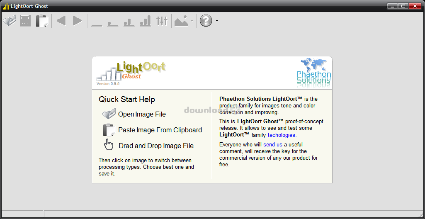The height and width of the screenshot is (219, 425).
Task: Click the Drad and Drop Image File entry
Action: pyautogui.click(x=156, y=146)
